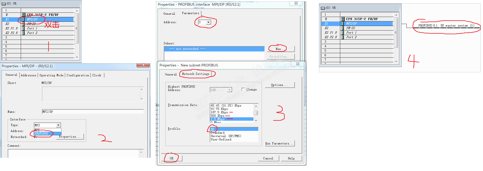Click the Port 1 icon in the right rack
This screenshot has width=483, height=171.
click(x=343, y=33)
